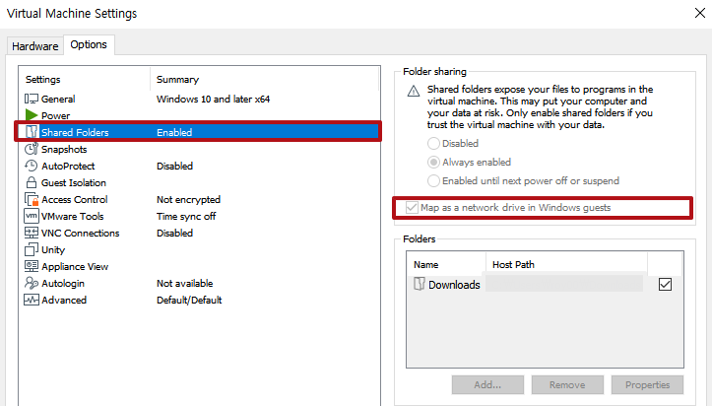Screen dimensions: 712x406
Task: Open folder Properties button
Action: [x=647, y=384]
